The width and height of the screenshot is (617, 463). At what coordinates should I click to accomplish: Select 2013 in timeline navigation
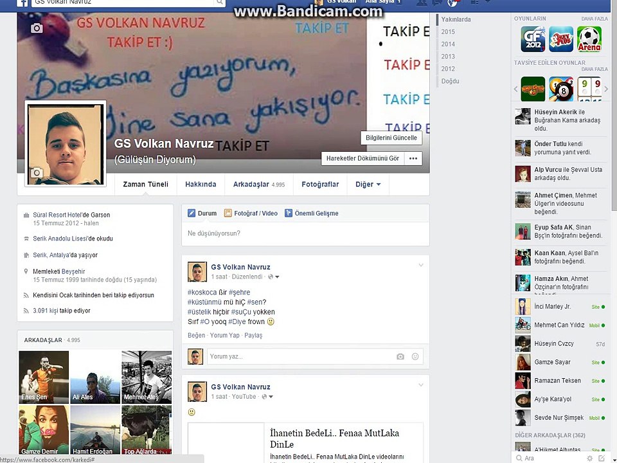pyautogui.click(x=448, y=57)
